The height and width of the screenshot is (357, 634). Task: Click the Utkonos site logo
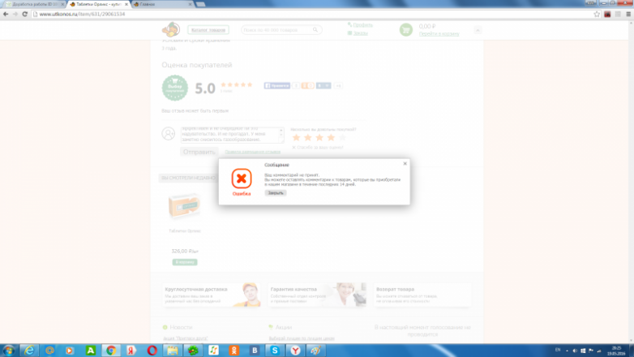(x=172, y=29)
